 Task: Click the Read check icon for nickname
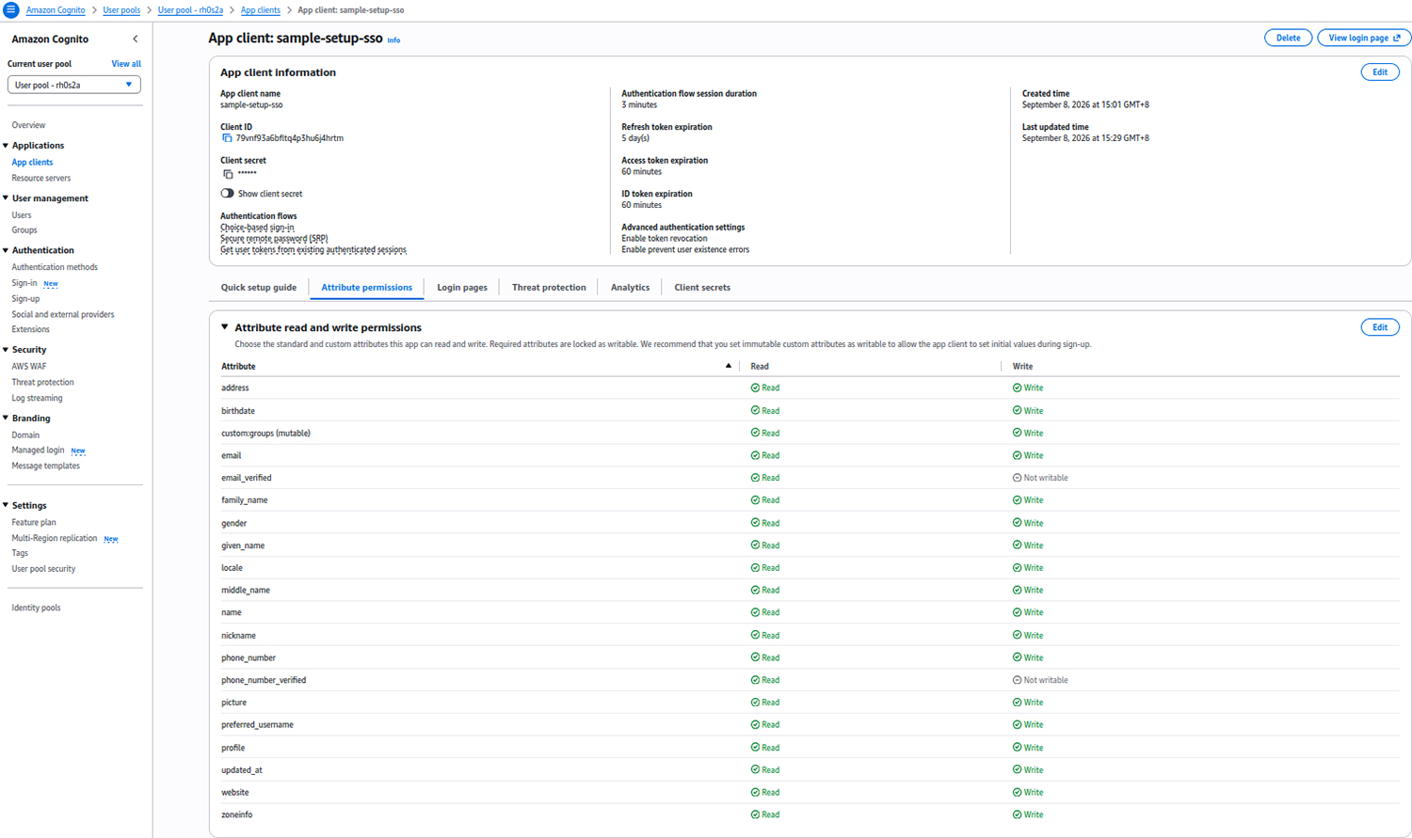click(x=755, y=635)
